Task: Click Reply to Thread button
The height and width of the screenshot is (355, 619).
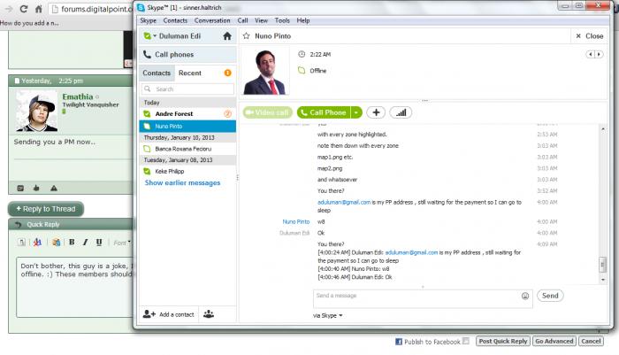Action: click(x=46, y=209)
